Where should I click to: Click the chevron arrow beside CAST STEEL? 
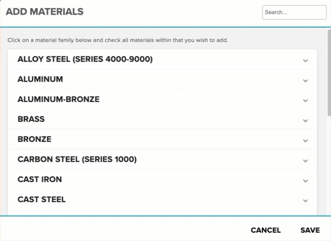(x=305, y=201)
